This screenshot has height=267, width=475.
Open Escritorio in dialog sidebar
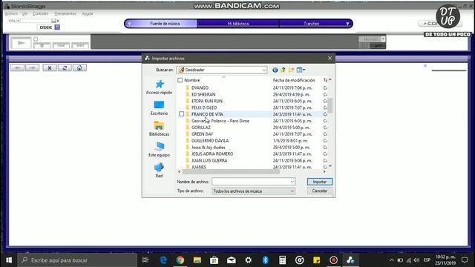(159, 108)
